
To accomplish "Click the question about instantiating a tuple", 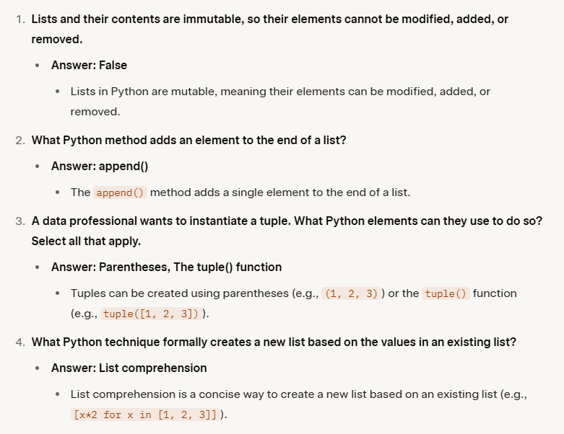I will pos(286,221).
